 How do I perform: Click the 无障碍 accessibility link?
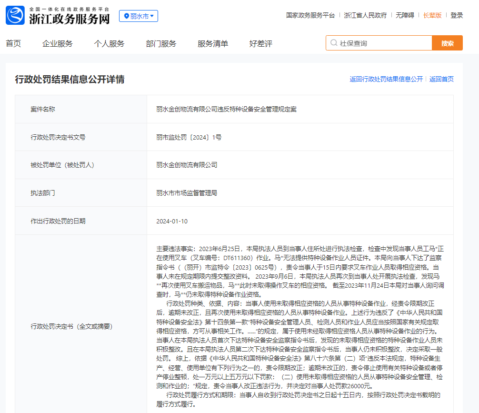[x=405, y=15]
